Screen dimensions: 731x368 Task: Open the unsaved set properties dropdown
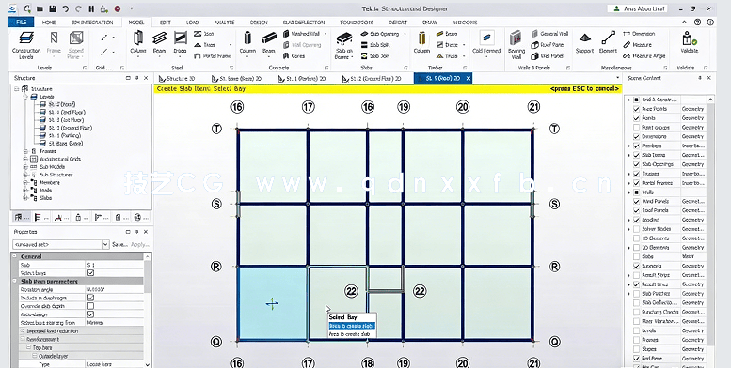click(x=104, y=244)
